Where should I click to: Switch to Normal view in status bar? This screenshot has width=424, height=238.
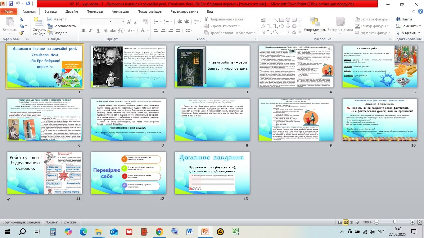pyautogui.click(x=340, y=222)
